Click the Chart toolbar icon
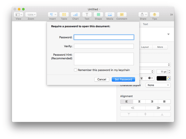The width and height of the screenshot is (186, 139). pyautogui.click(x=75, y=15)
